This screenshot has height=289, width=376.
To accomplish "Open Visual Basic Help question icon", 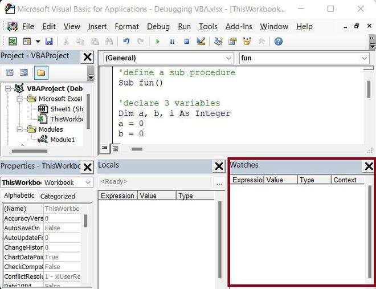I will (279, 41).
